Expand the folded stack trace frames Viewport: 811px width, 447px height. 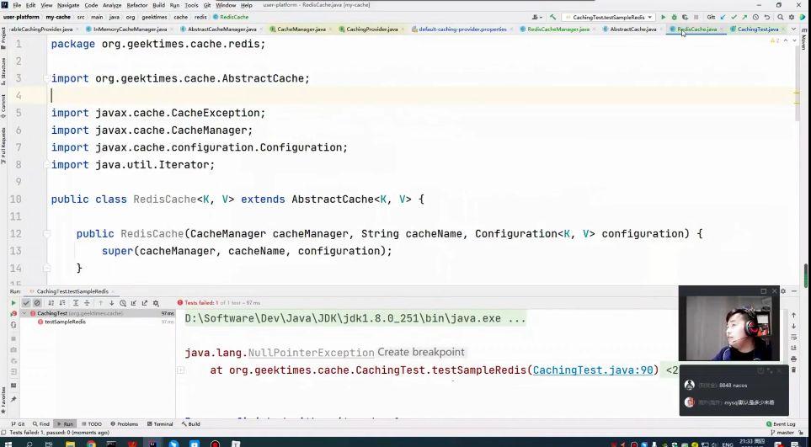point(180,370)
